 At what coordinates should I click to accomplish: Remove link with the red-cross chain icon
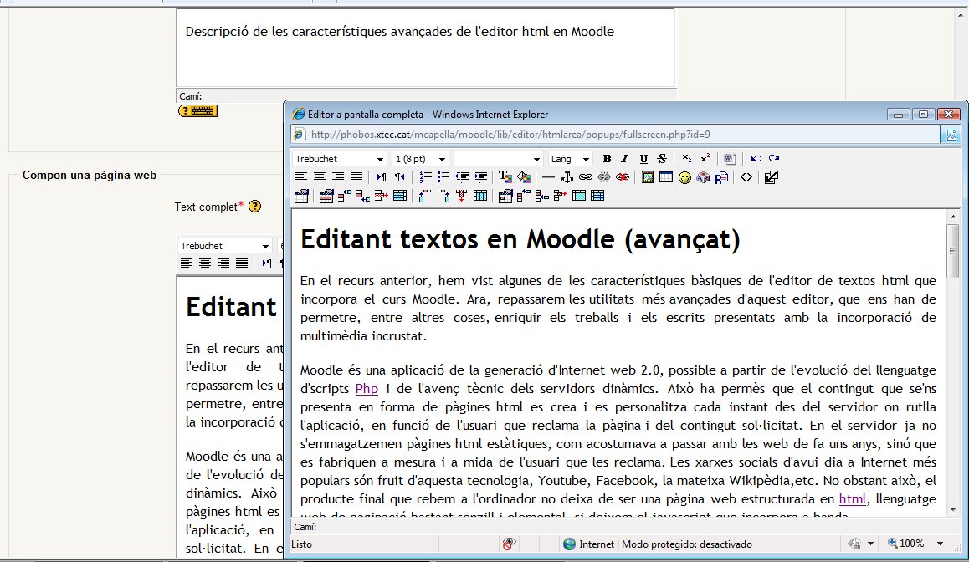tap(623, 177)
